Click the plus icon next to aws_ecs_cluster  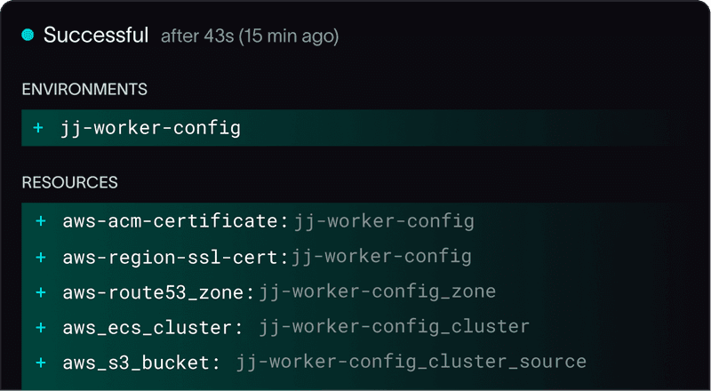click(41, 327)
